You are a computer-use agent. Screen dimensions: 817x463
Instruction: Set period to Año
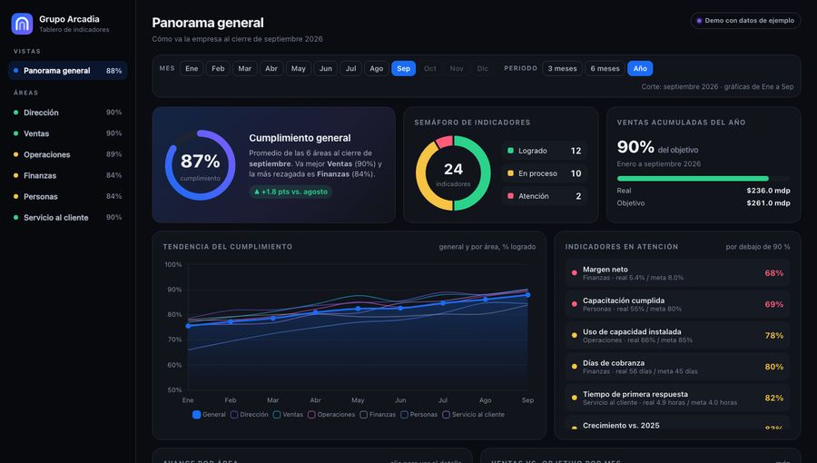click(x=640, y=68)
